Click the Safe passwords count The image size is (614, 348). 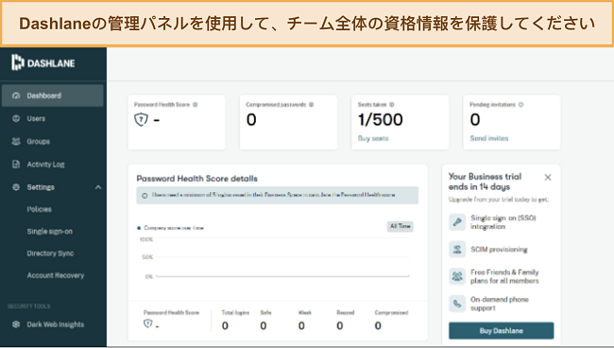point(264,325)
